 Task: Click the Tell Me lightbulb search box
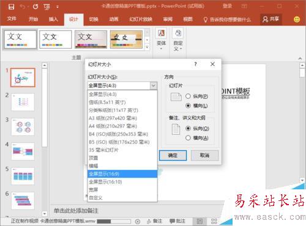227,20
